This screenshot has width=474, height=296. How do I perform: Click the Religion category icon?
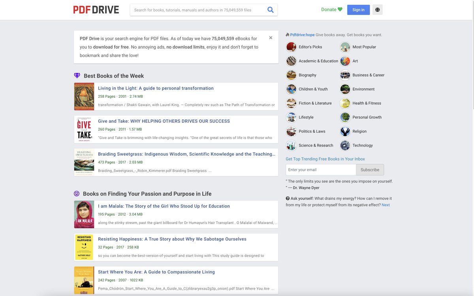point(345,131)
